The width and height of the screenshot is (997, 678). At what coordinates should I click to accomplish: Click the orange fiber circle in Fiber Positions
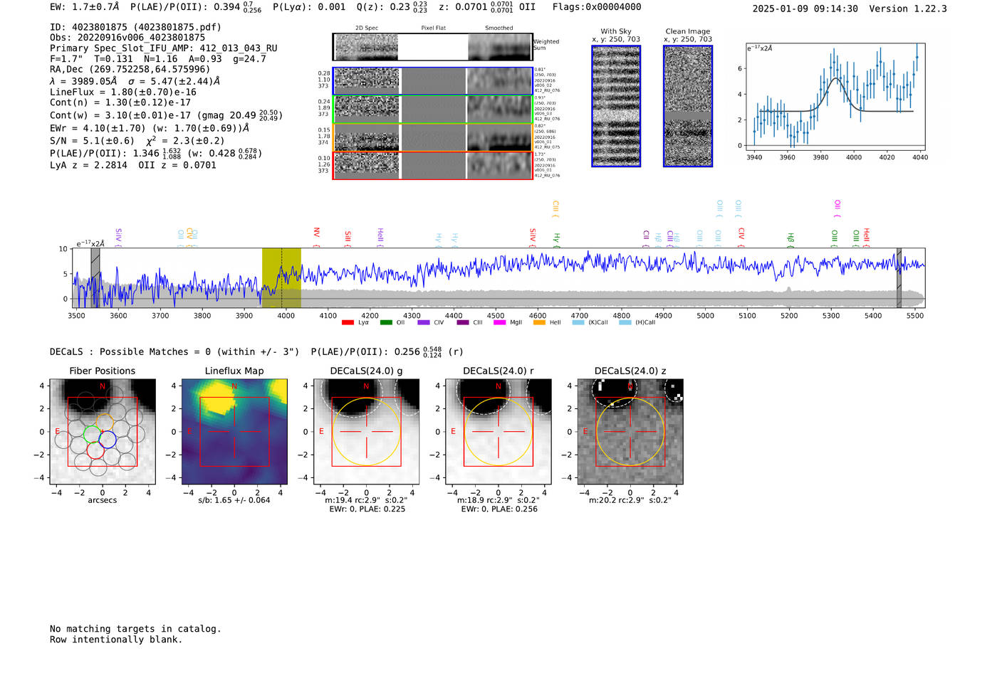pos(104,423)
